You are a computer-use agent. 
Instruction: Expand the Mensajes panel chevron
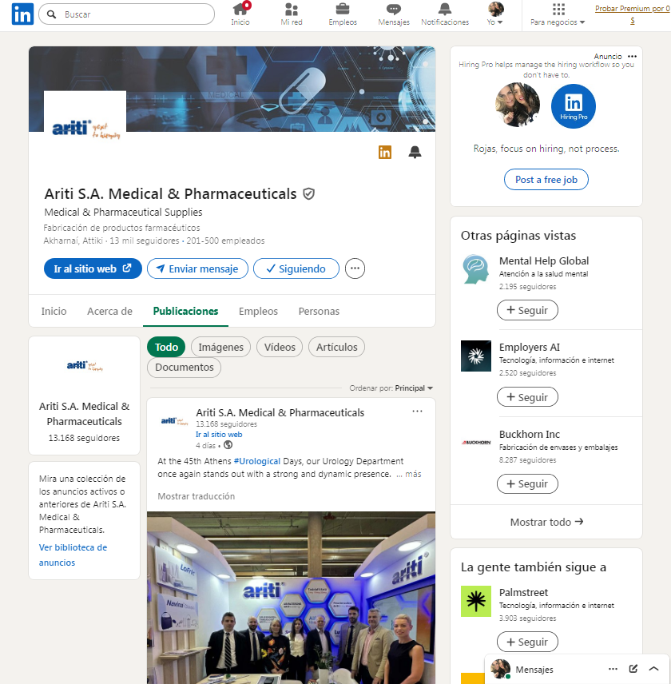point(653,669)
